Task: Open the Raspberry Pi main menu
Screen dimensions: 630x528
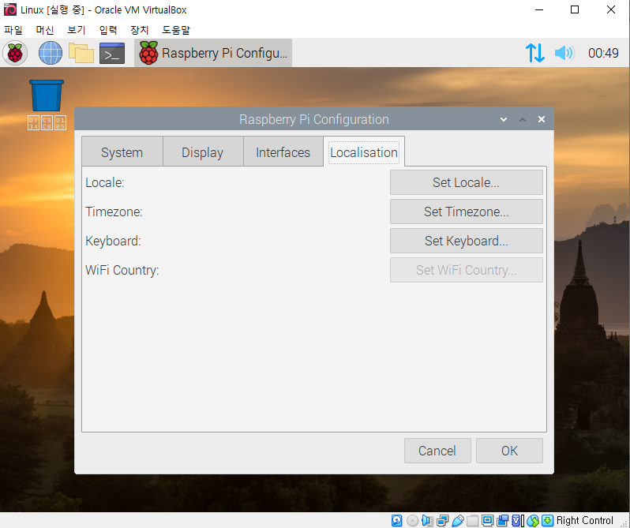Action: 15,53
